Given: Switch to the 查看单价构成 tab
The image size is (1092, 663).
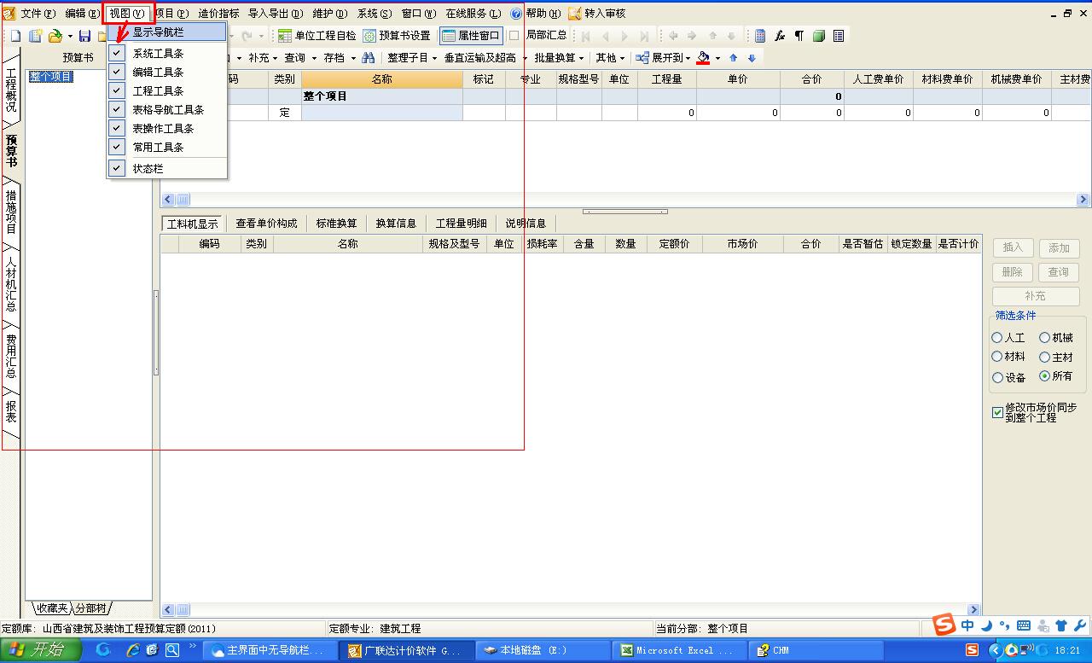Looking at the screenshot, I should coord(266,224).
